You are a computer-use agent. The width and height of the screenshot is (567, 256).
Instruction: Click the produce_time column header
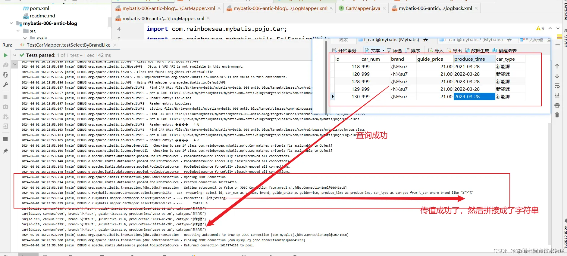point(474,59)
